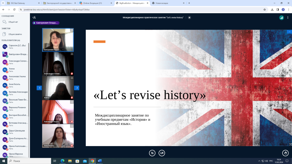Open File Explorer from taskbar

[70, 161]
